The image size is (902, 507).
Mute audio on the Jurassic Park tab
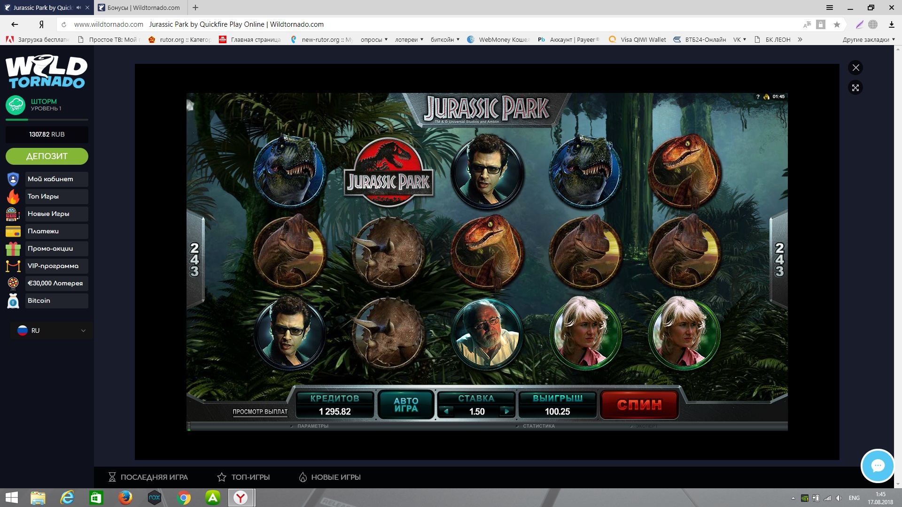click(78, 8)
